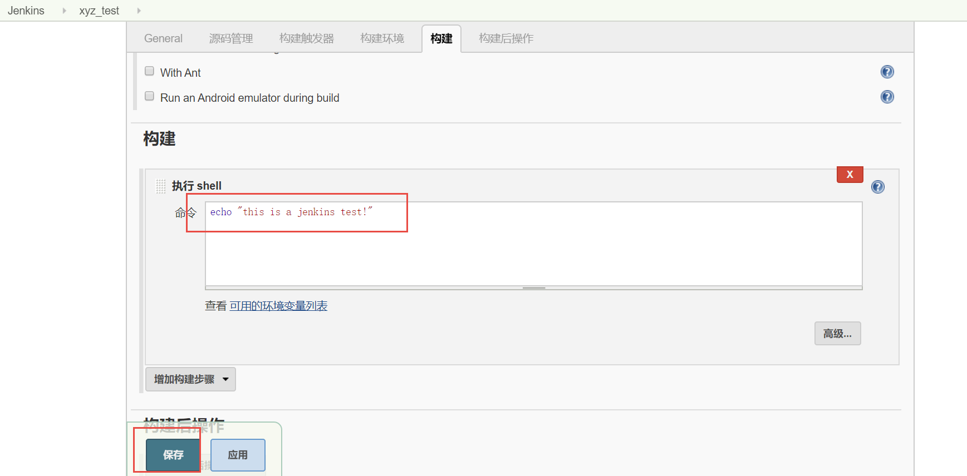Select the 构建后操作 tab
Screen dimensions: 967x476
pos(506,38)
